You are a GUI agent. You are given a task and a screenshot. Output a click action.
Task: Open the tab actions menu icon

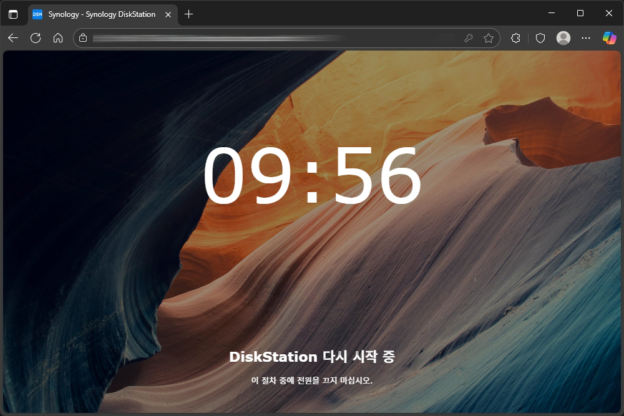tap(13, 14)
